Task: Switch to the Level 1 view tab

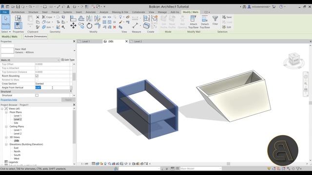Action: 86,41
